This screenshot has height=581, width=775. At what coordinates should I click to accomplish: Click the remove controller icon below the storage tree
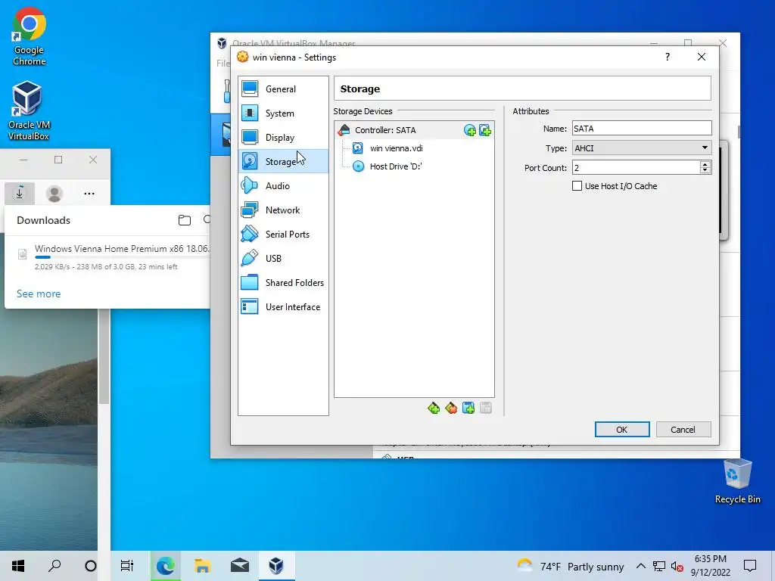point(451,408)
